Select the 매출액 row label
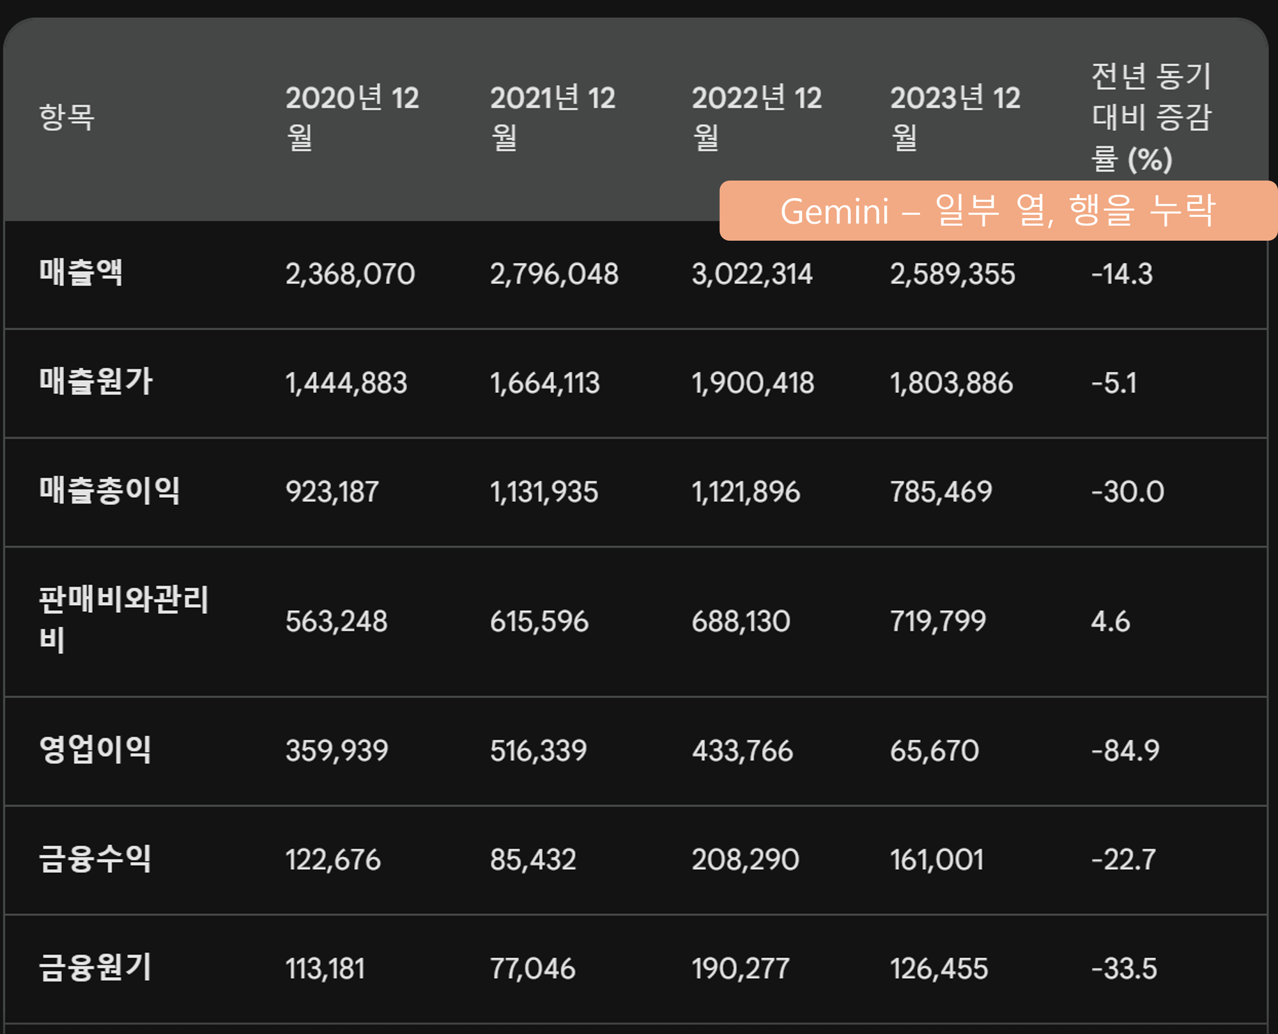 (81, 273)
